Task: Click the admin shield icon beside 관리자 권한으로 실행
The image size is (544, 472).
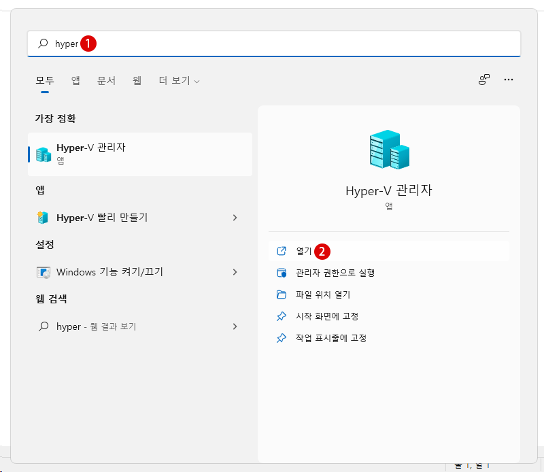Action: (x=282, y=273)
